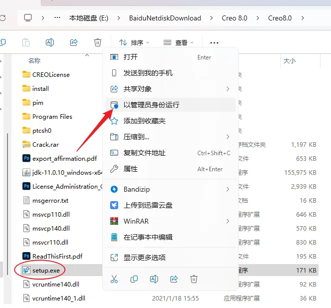Expand chevron after 本地磁盘 (E:) breadcrumb
The image size is (331, 308).
119,18
